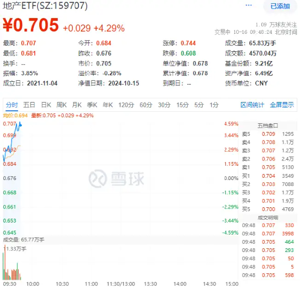This screenshot has width=300, height=288.
Task: Click the 成交量: 65.77万手 label
Action: click(x=23, y=239)
